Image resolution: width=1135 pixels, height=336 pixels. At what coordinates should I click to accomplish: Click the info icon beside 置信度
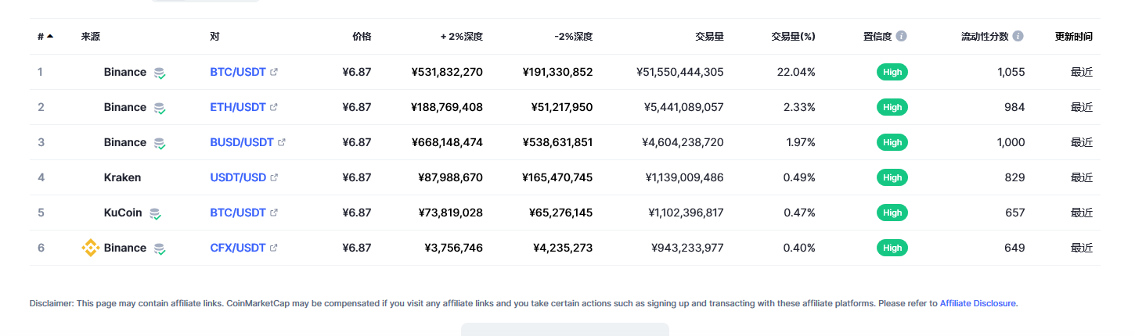point(902,36)
